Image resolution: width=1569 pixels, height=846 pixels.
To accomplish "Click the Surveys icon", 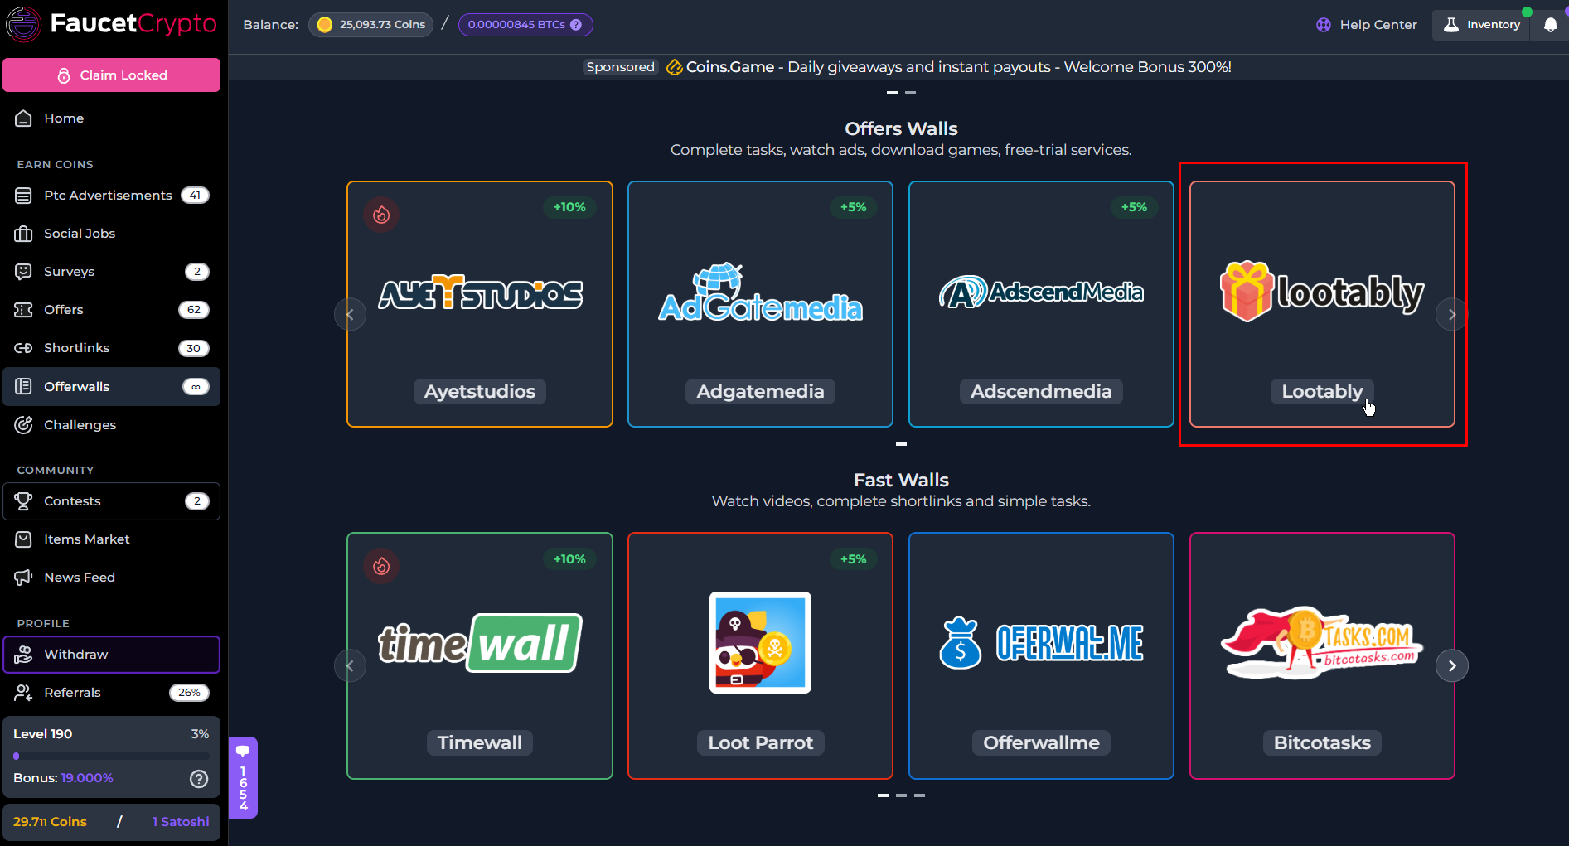I will 23,272.
